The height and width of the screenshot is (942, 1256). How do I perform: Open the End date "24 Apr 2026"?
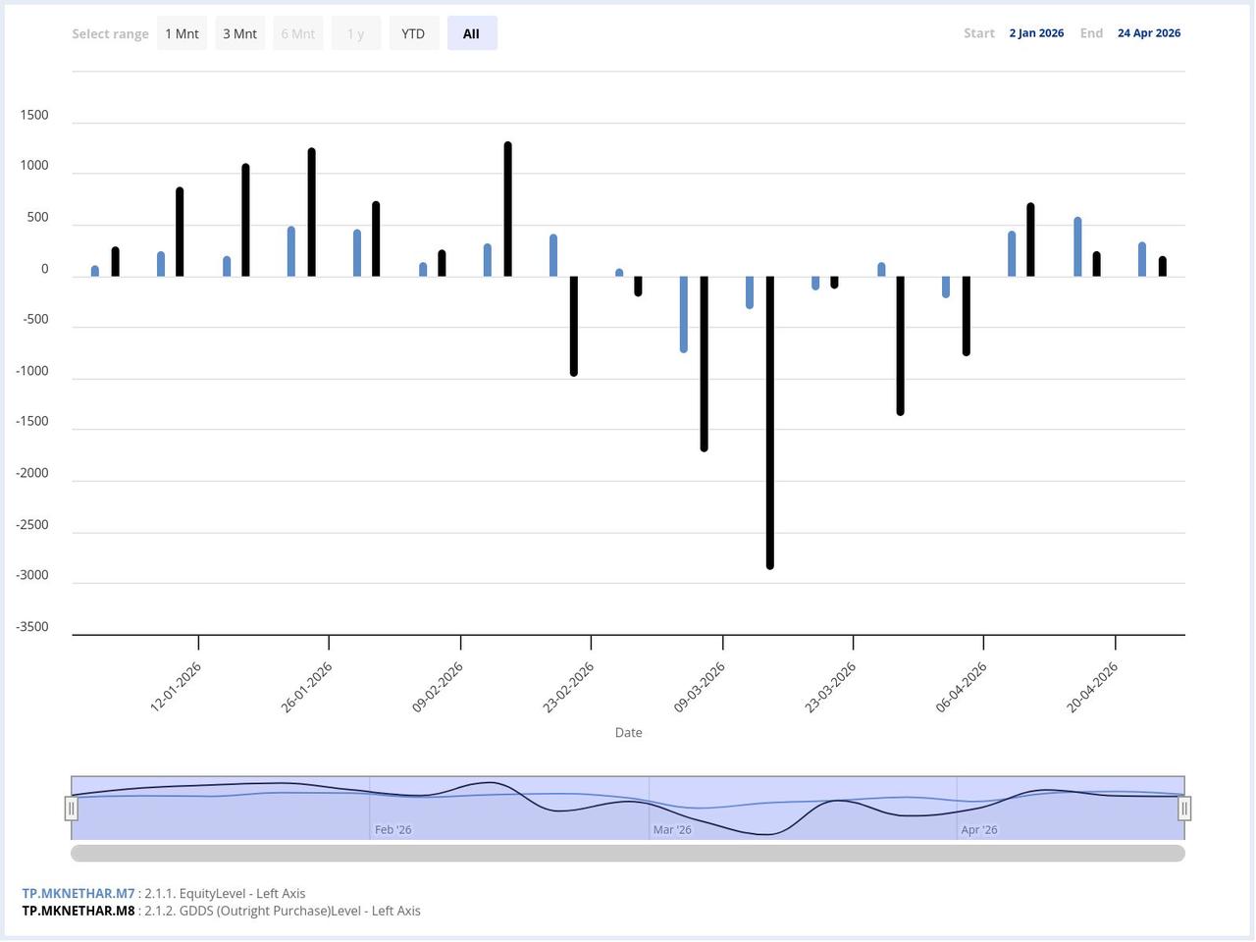click(1149, 32)
